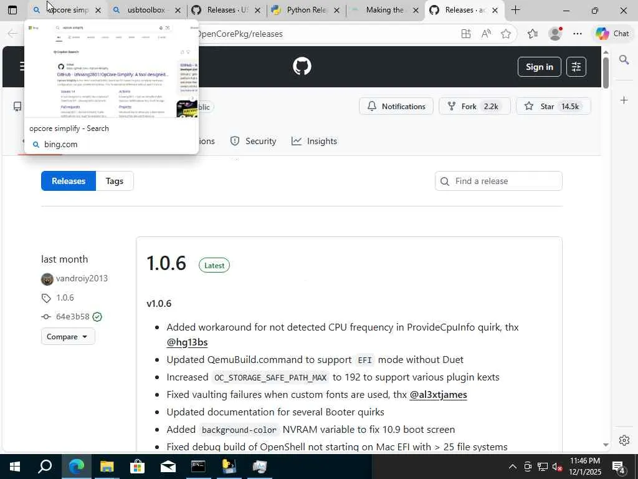Close the usbtoolbox tab
This screenshot has width=638, height=479.
pyautogui.click(x=178, y=10)
